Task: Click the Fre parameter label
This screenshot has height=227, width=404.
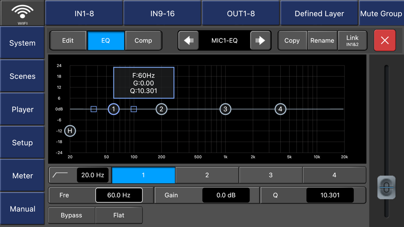Action: 64,195
